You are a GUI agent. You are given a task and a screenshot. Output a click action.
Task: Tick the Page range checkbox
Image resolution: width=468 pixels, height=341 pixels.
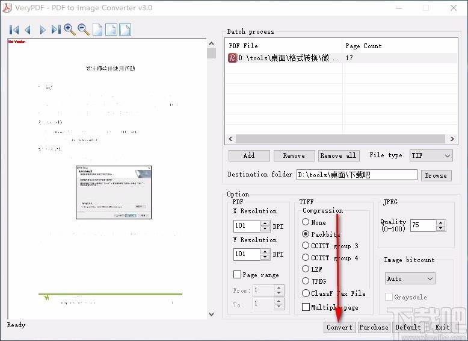coord(237,274)
